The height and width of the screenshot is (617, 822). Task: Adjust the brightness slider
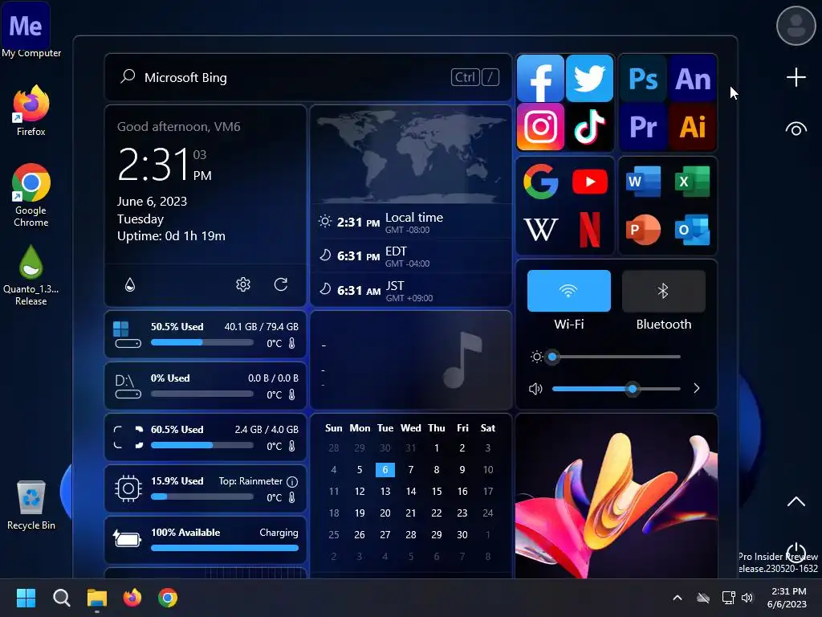pos(616,357)
